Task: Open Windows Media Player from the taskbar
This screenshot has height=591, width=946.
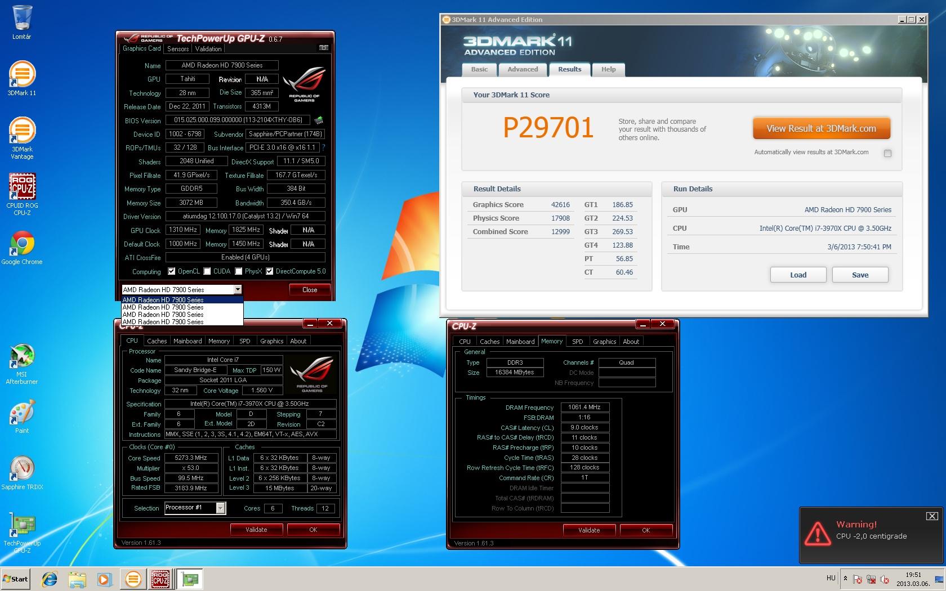Action: click(x=105, y=579)
